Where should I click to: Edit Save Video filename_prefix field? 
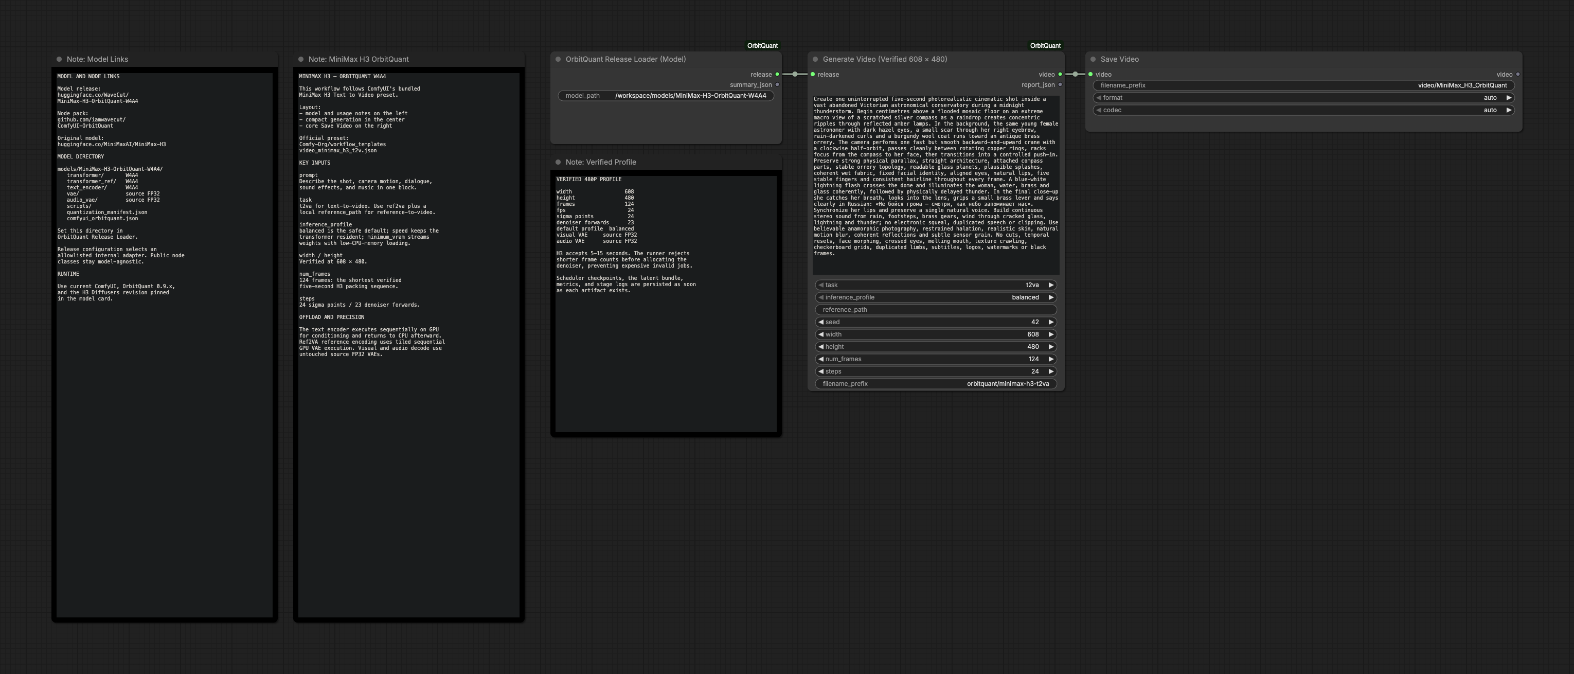[x=1304, y=85]
